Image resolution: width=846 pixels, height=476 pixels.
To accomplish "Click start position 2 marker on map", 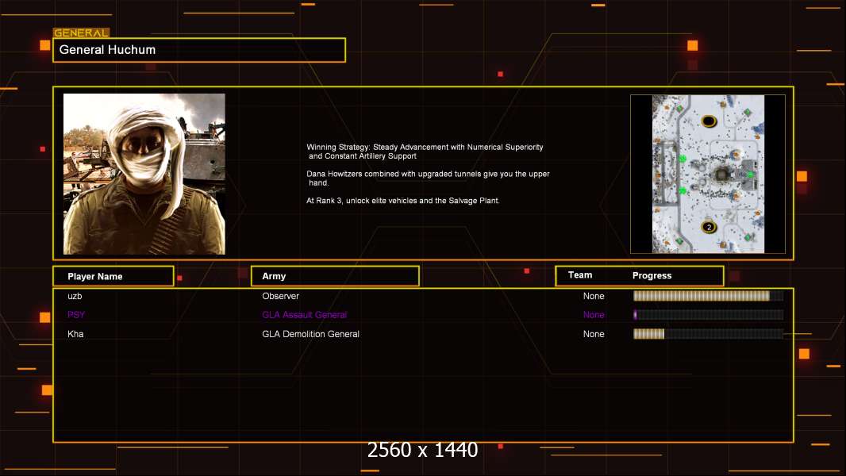I will coord(709,227).
